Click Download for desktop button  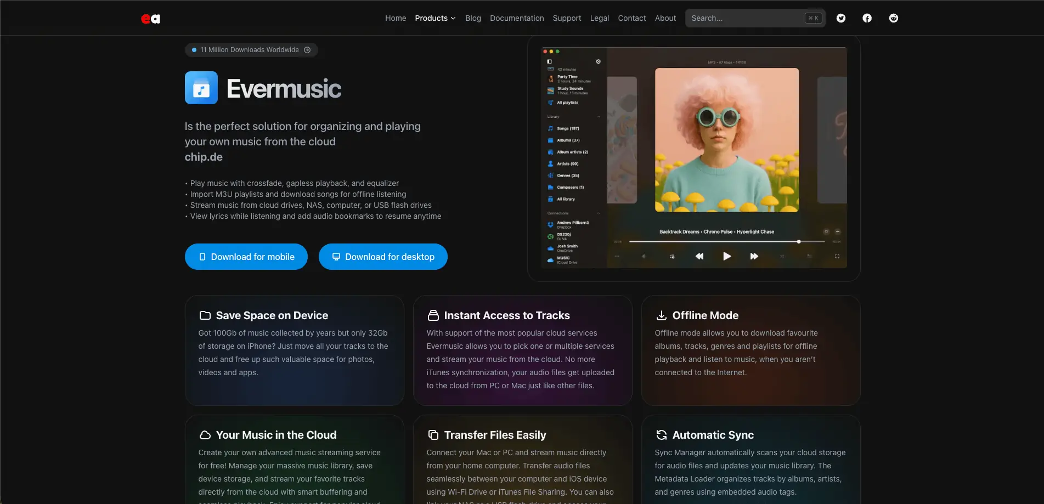pyautogui.click(x=383, y=257)
